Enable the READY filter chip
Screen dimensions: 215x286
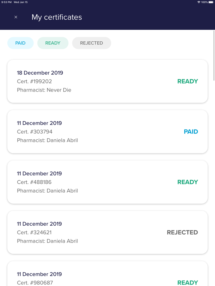tap(53, 43)
